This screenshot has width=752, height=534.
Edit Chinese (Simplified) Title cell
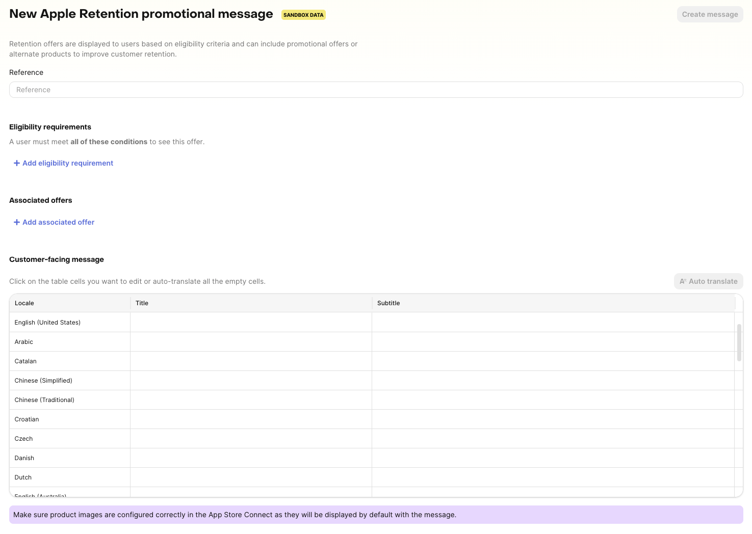click(x=251, y=380)
